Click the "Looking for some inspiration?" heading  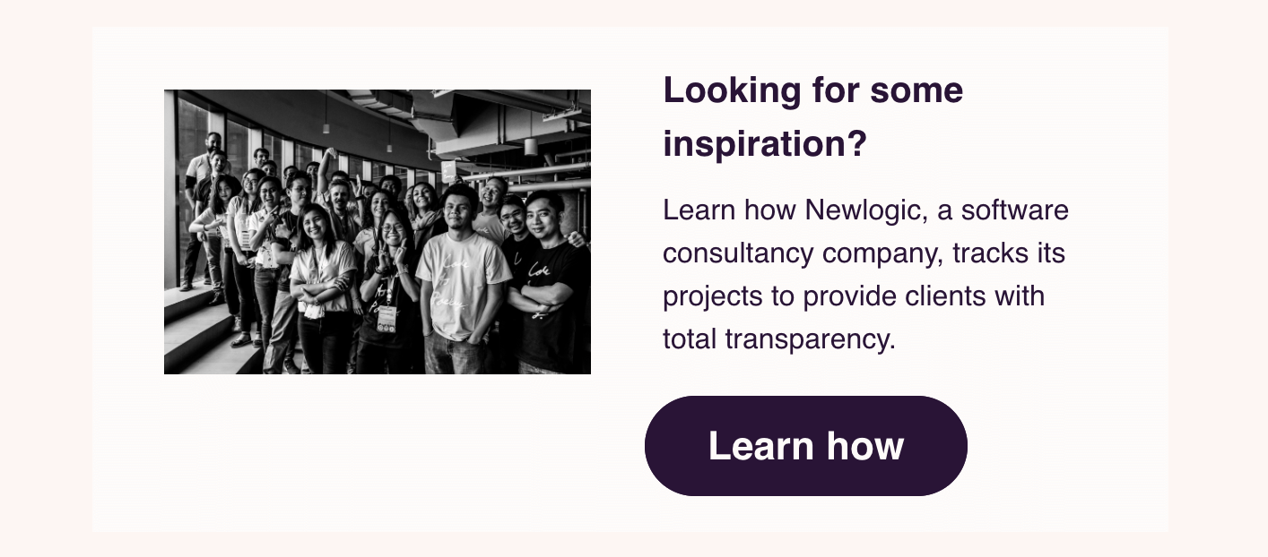point(812,117)
